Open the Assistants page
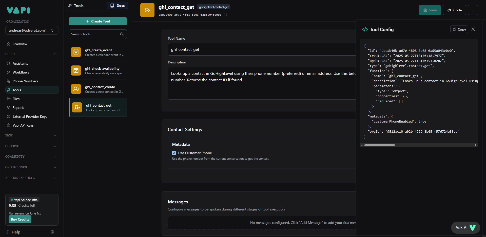This screenshot has height=237, width=486. point(20,63)
